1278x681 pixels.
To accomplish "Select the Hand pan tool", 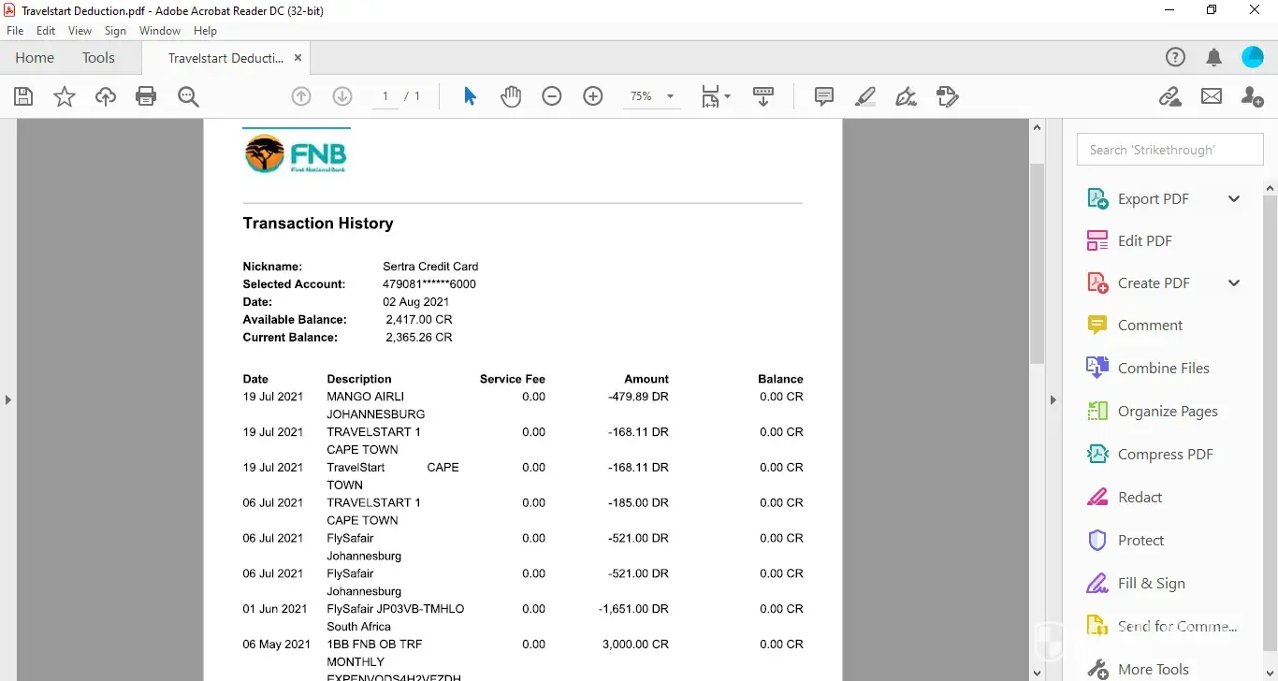I will pyautogui.click(x=510, y=96).
